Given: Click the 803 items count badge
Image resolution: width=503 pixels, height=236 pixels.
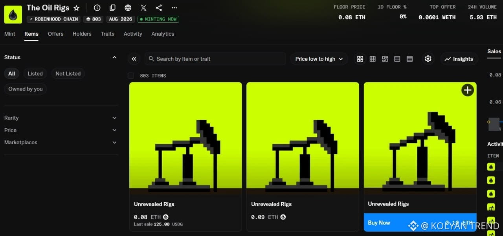Looking at the screenshot, I should pyautogui.click(x=94, y=19).
